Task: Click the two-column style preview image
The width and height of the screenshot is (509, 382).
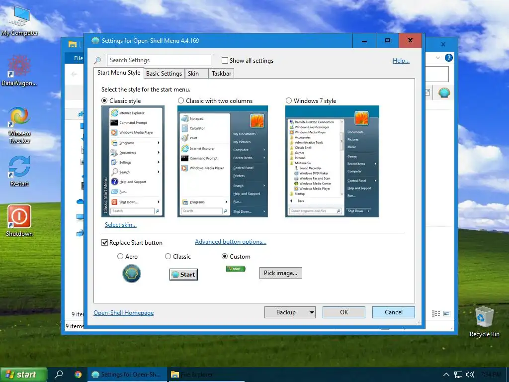Action: (x=223, y=162)
